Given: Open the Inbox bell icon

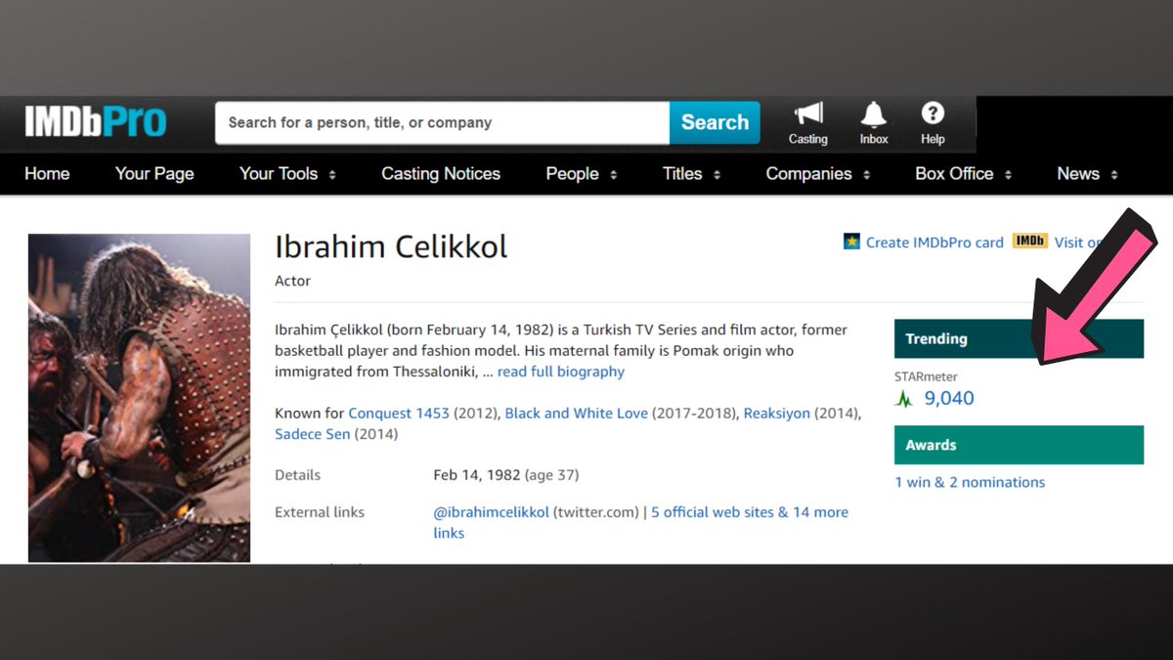Looking at the screenshot, I should point(874,113).
